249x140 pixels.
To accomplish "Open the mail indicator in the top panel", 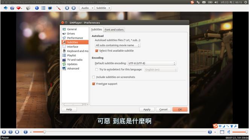I will [204, 2].
